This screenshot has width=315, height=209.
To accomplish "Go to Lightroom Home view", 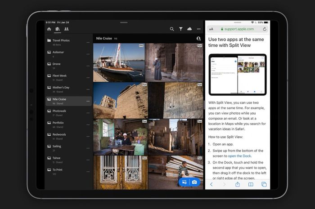I will [49, 29].
